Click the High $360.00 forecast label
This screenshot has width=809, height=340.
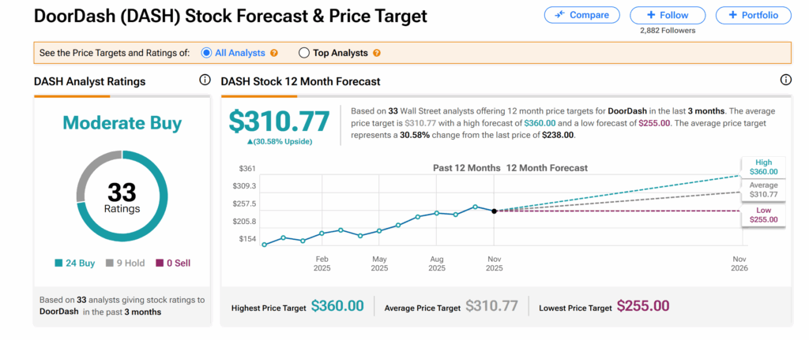click(x=762, y=166)
